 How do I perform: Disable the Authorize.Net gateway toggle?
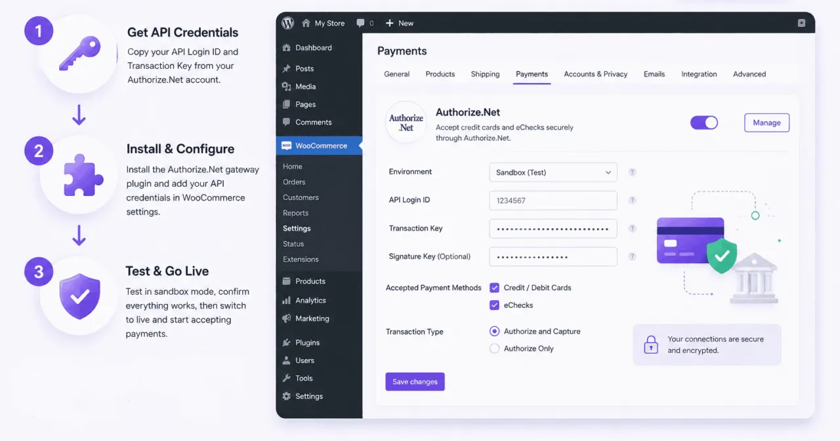(x=704, y=123)
